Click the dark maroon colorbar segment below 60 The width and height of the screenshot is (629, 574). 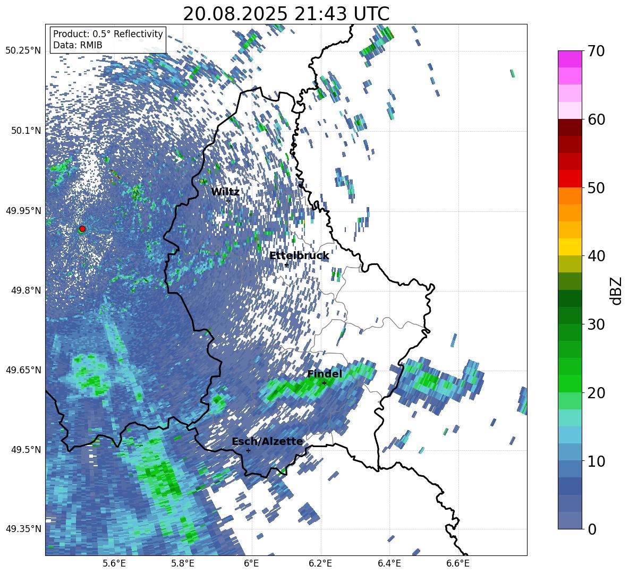click(569, 127)
